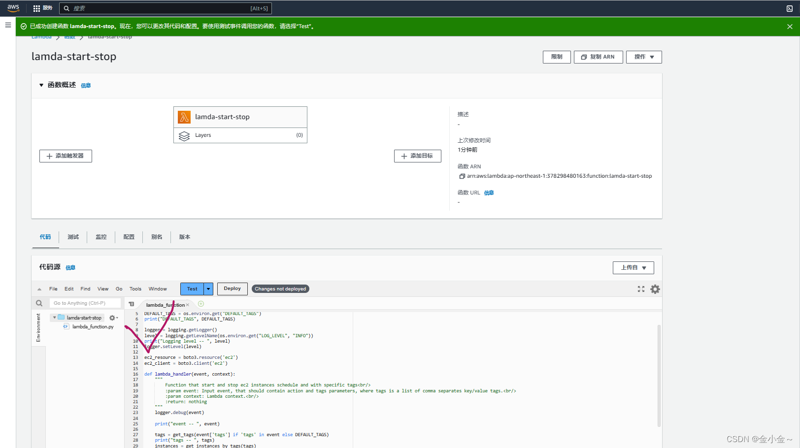Open the 信息 link beside 代码源

click(70, 268)
